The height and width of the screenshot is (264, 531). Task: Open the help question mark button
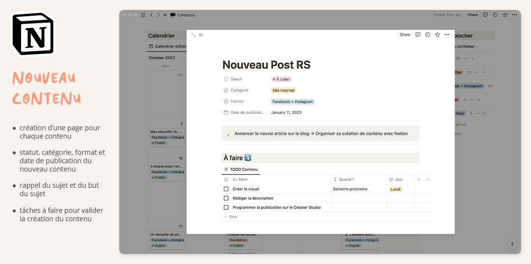coord(512,244)
